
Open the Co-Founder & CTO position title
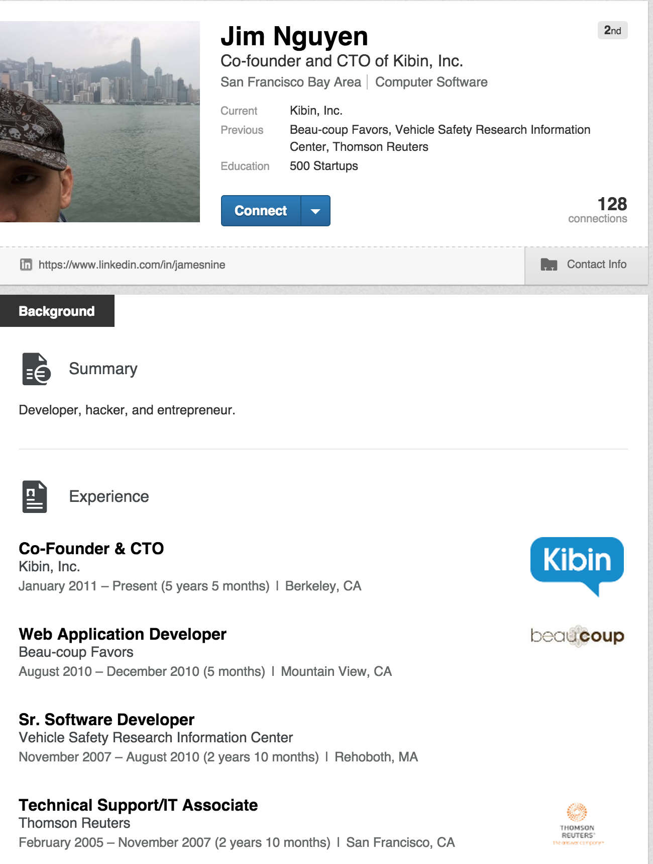[91, 548]
